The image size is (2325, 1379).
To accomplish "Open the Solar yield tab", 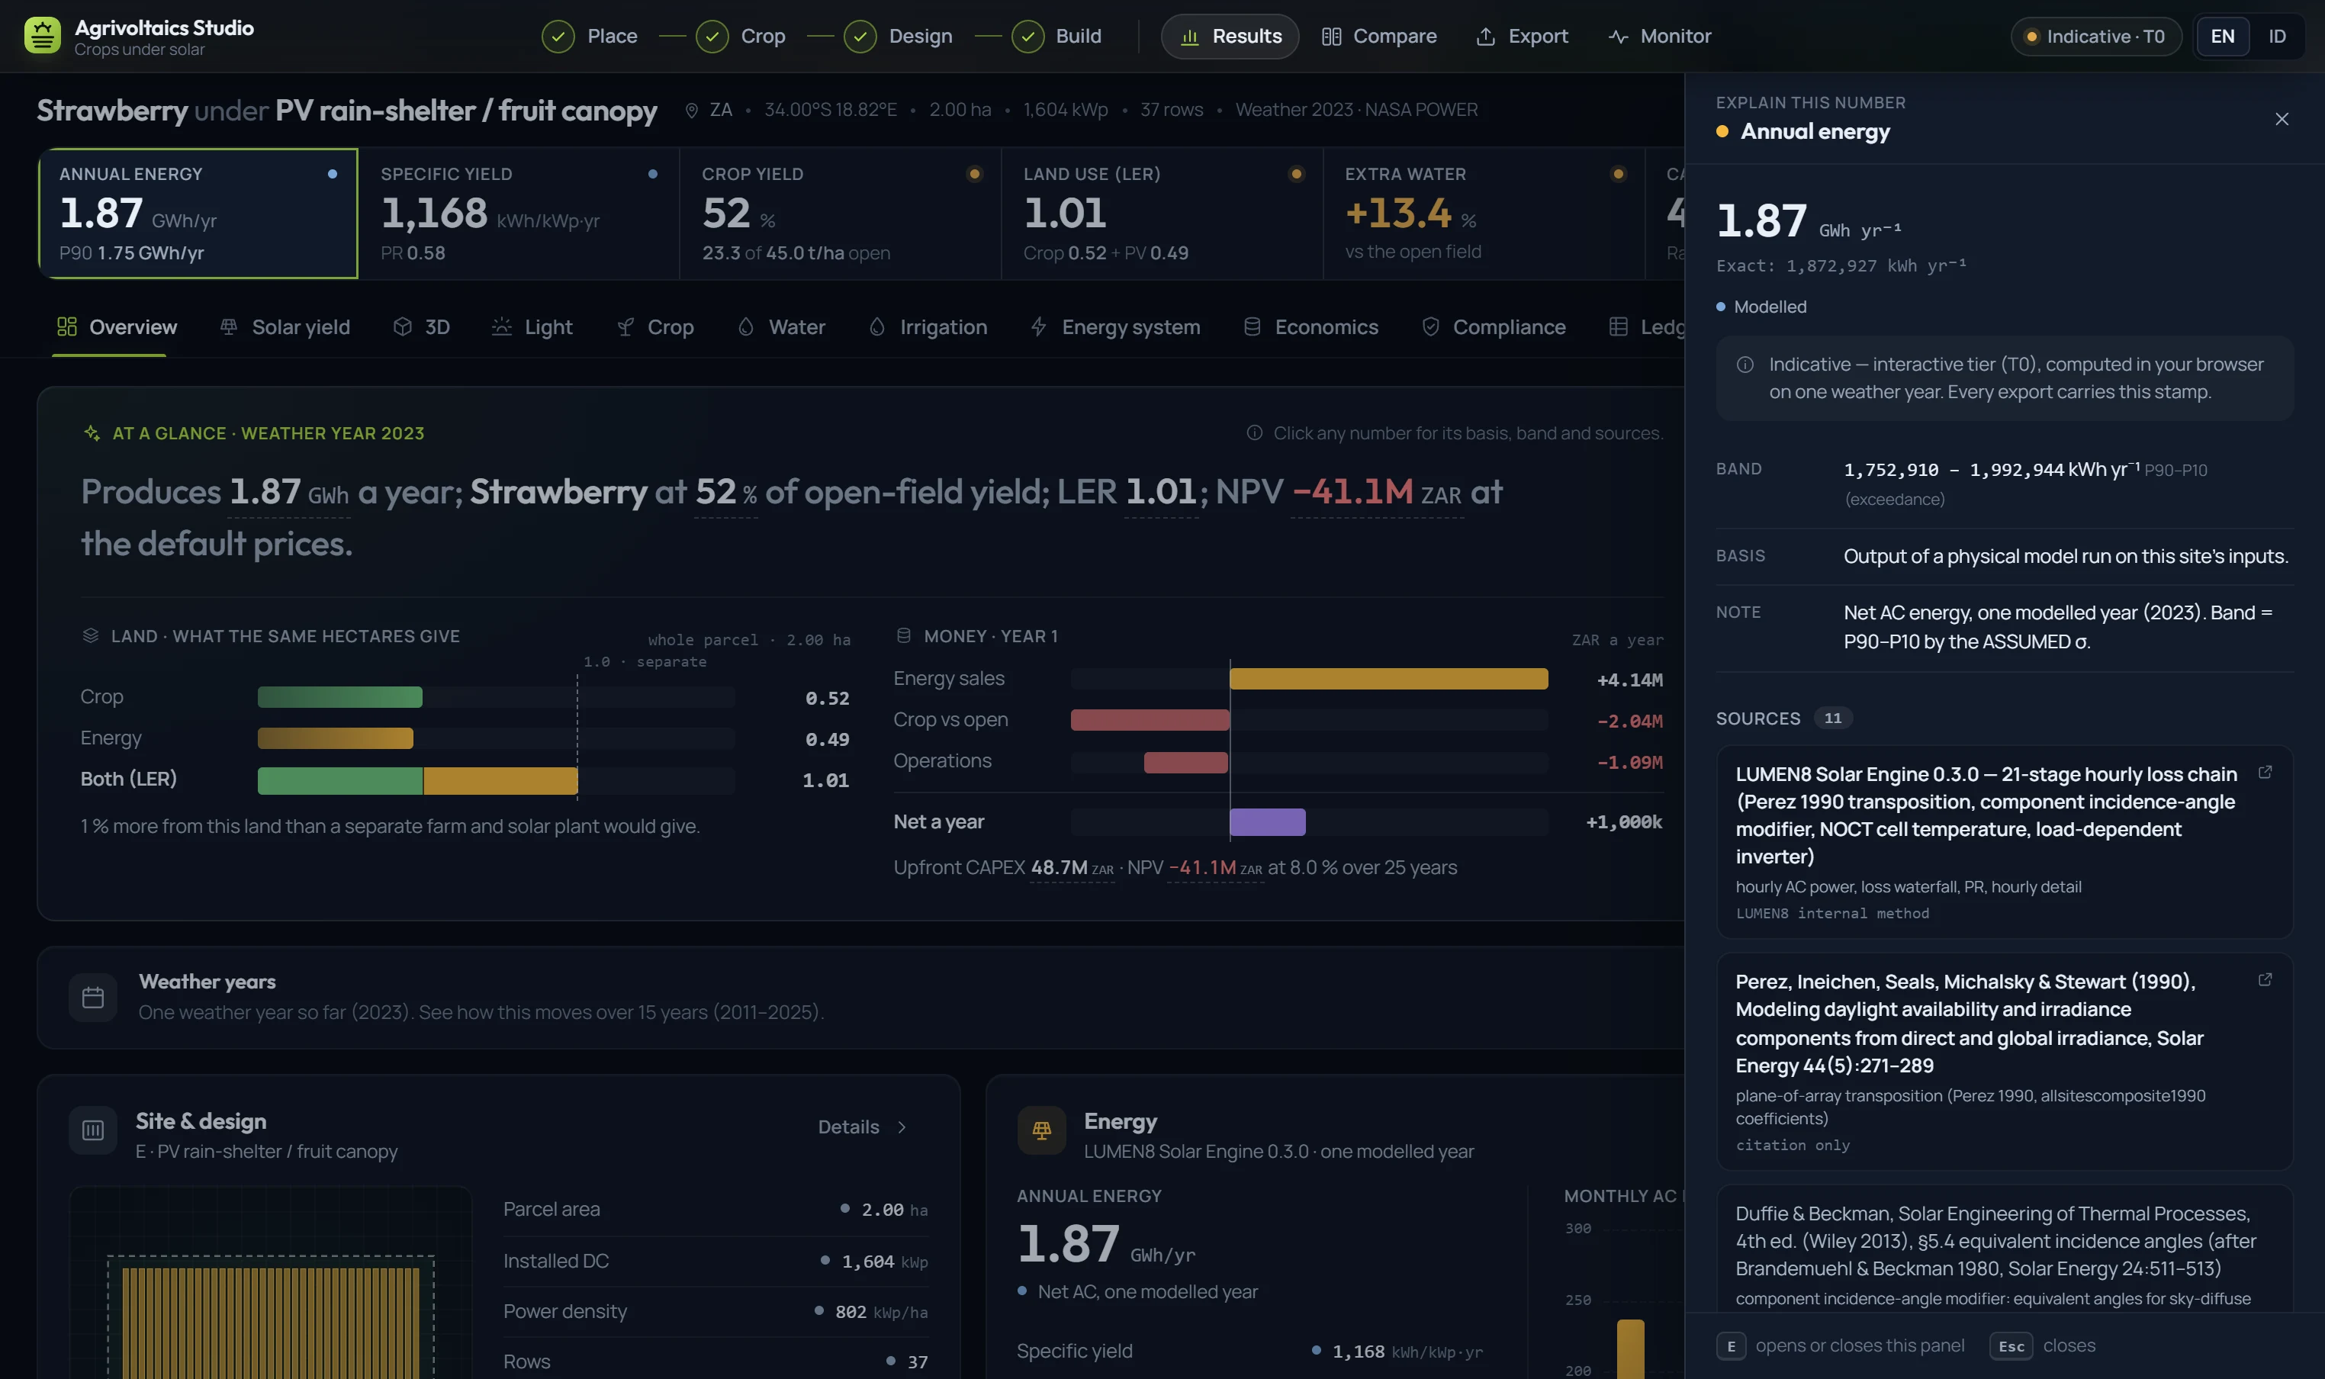I will pyautogui.click(x=285, y=327).
